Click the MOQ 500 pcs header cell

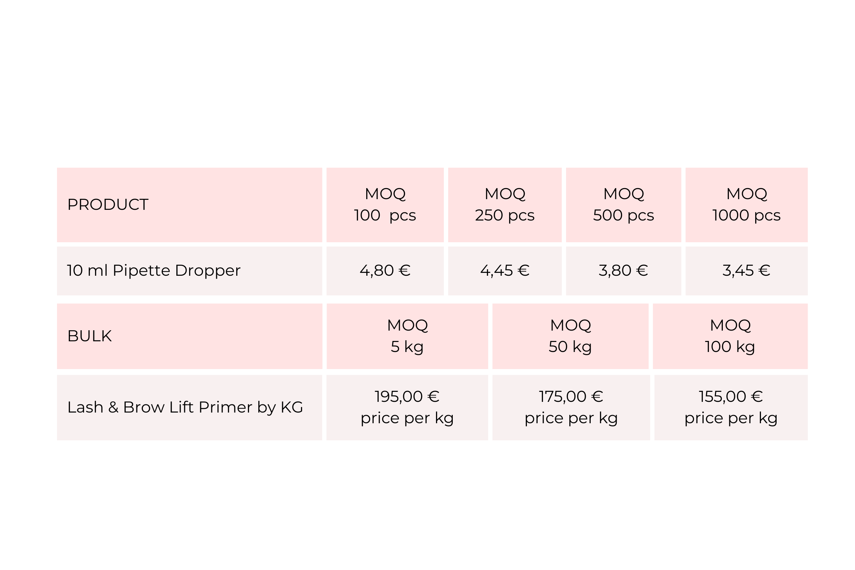click(x=623, y=204)
